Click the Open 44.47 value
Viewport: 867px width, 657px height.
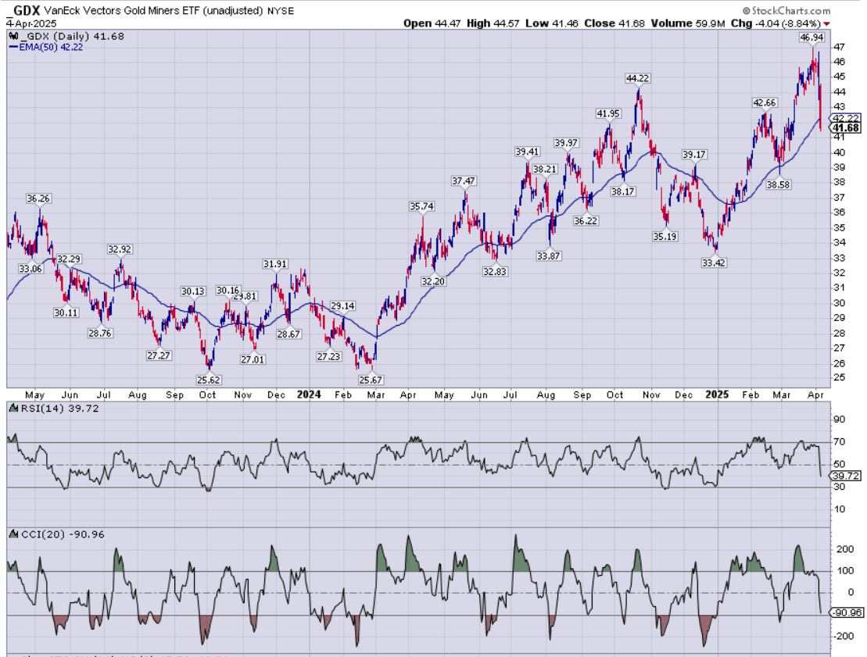[432, 23]
